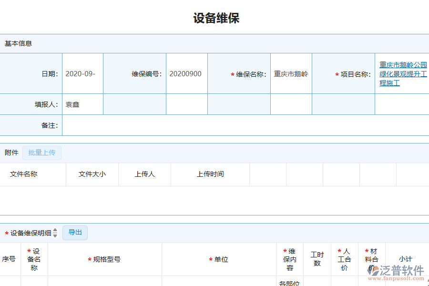The image size is (429, 286).
Task: Click the 维保内容 column header
Action: click(x=290, y=259)
